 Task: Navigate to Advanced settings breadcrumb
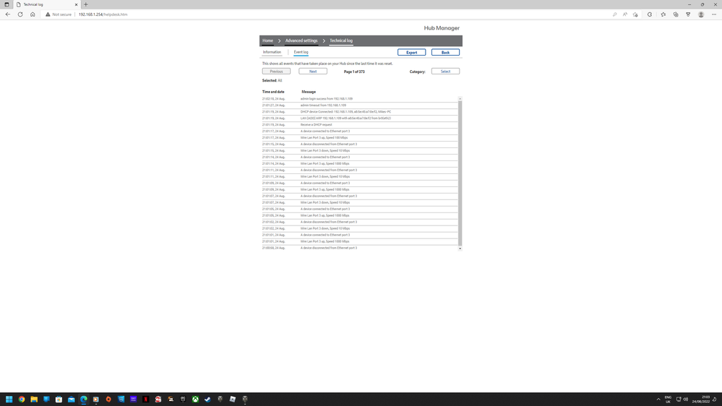(301, 40)
